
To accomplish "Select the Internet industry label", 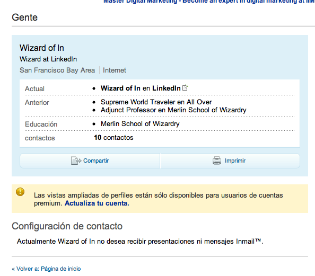I will click(115, 70).
